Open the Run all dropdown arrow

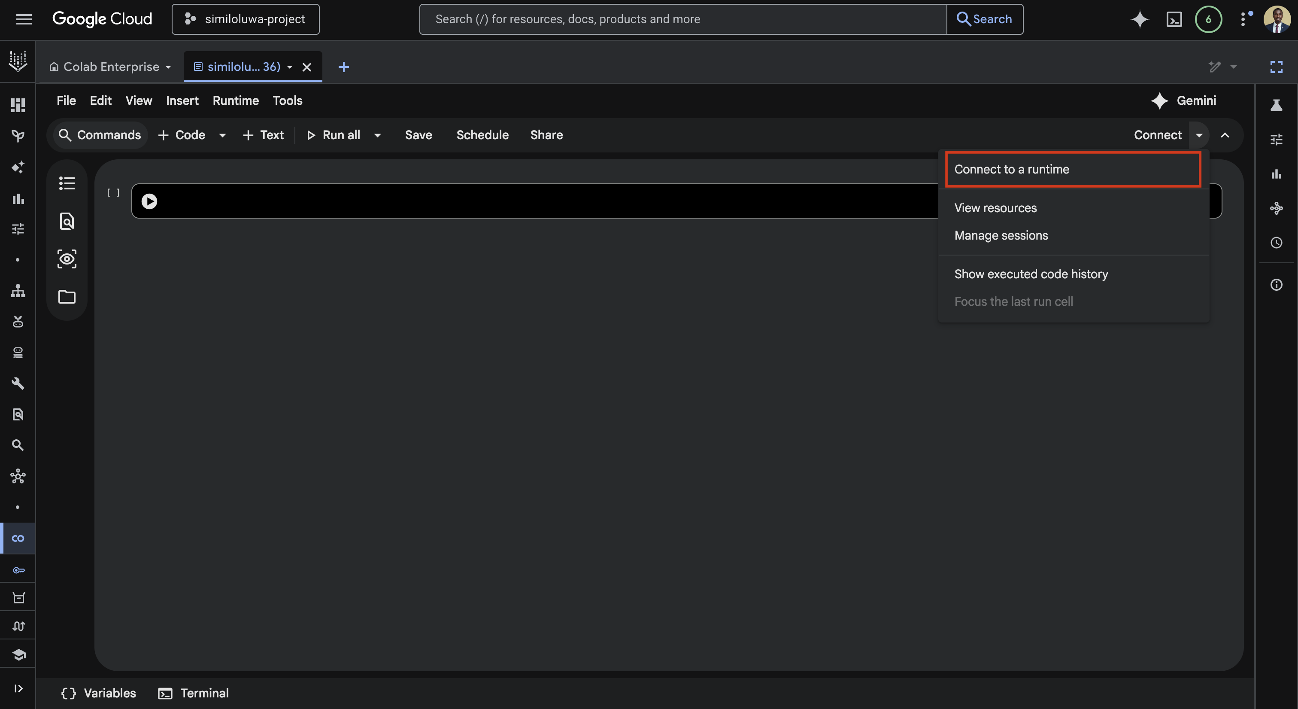click(x=377, y=135)
